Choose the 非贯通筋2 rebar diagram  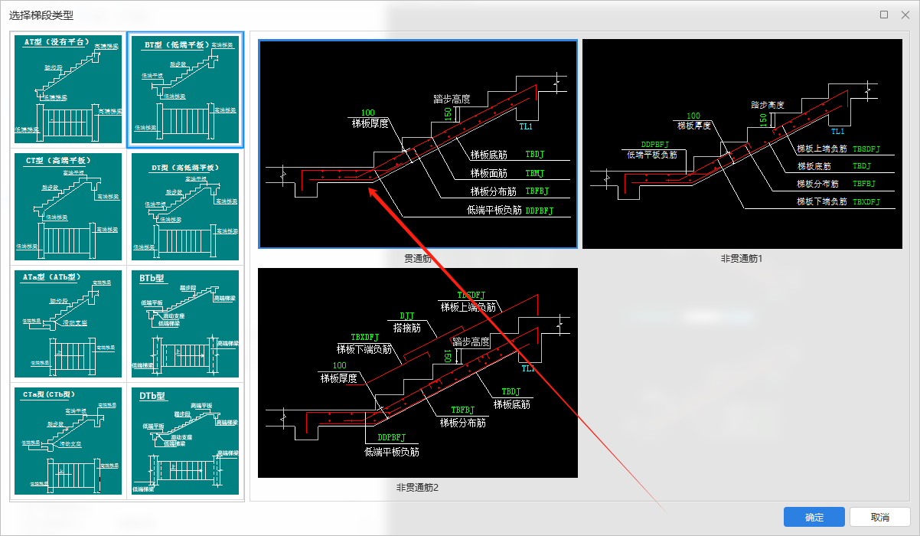[418, 373]
